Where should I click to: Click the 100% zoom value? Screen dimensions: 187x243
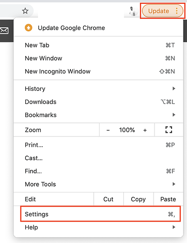(x=127, y=130)
